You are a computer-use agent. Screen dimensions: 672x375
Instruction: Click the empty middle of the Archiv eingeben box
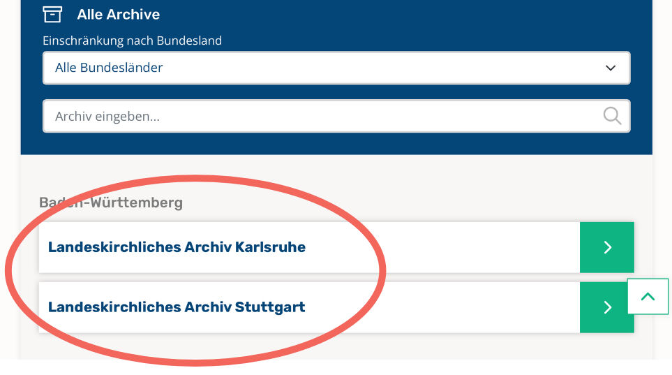tap(377, 116)
